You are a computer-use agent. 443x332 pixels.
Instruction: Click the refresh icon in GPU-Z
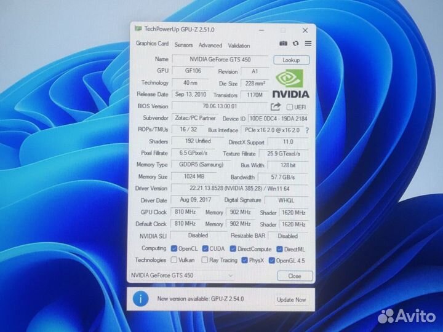pos(295,44)
